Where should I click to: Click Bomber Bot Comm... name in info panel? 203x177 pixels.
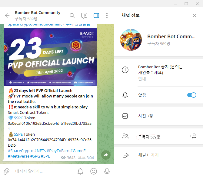pos(171,37)
